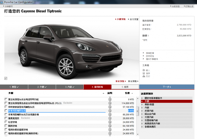The width and height of the screenshot is (197, 139).
Task: Tick the checkbox for the 64,100 NTD option
Action: click(6, 126)
